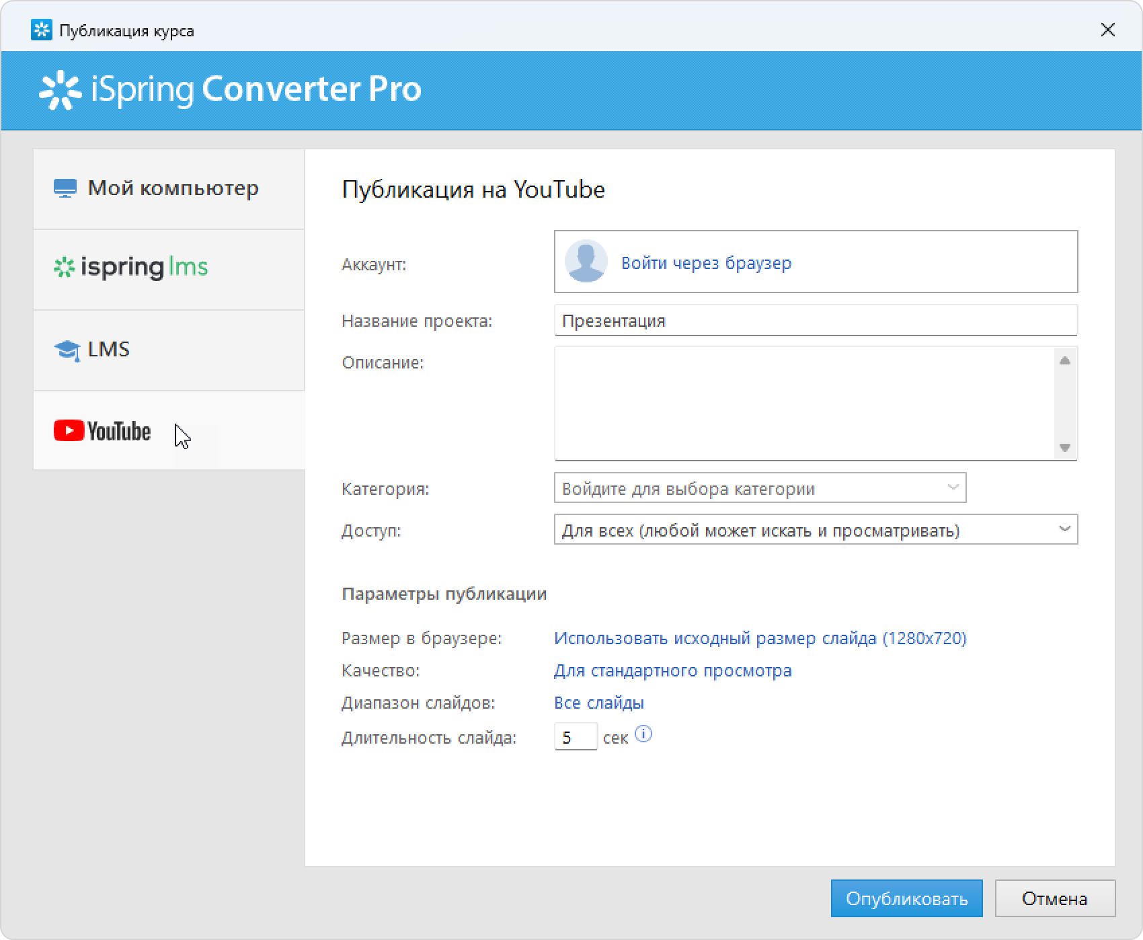Click the Публикация на YouTube heading
Screen dimensions: 1143x940
click(473, 190)
